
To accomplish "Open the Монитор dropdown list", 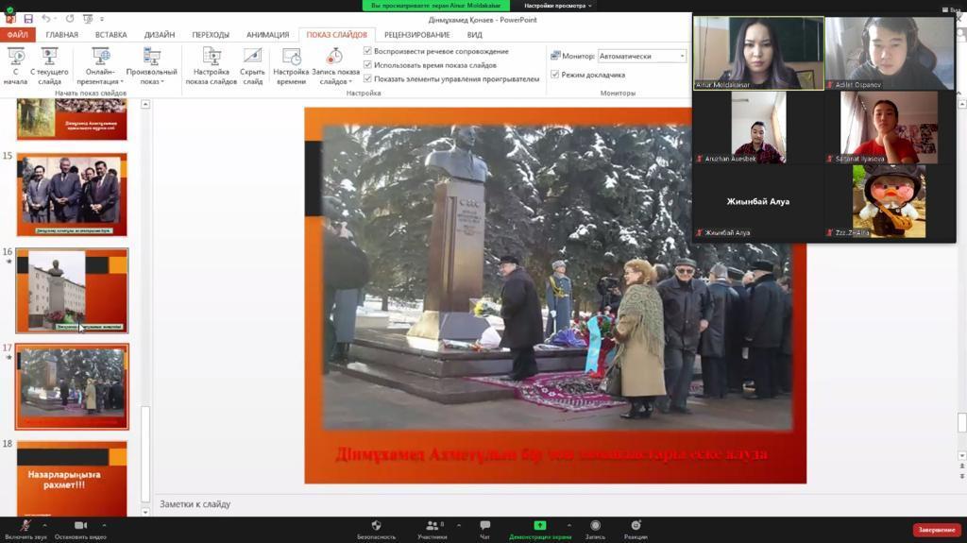I will coord(681,56).
